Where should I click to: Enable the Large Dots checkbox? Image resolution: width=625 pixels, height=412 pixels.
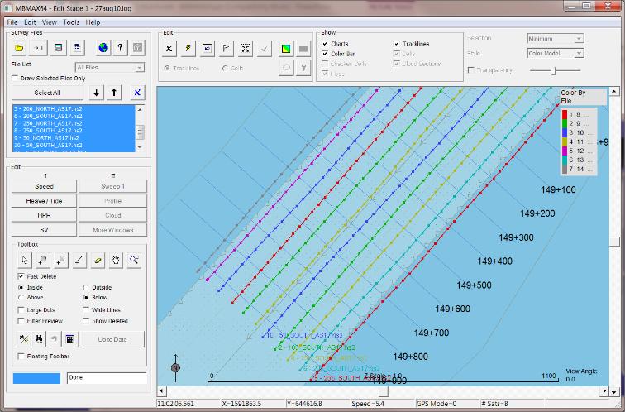pyautogui.click(x=21, y=310)
